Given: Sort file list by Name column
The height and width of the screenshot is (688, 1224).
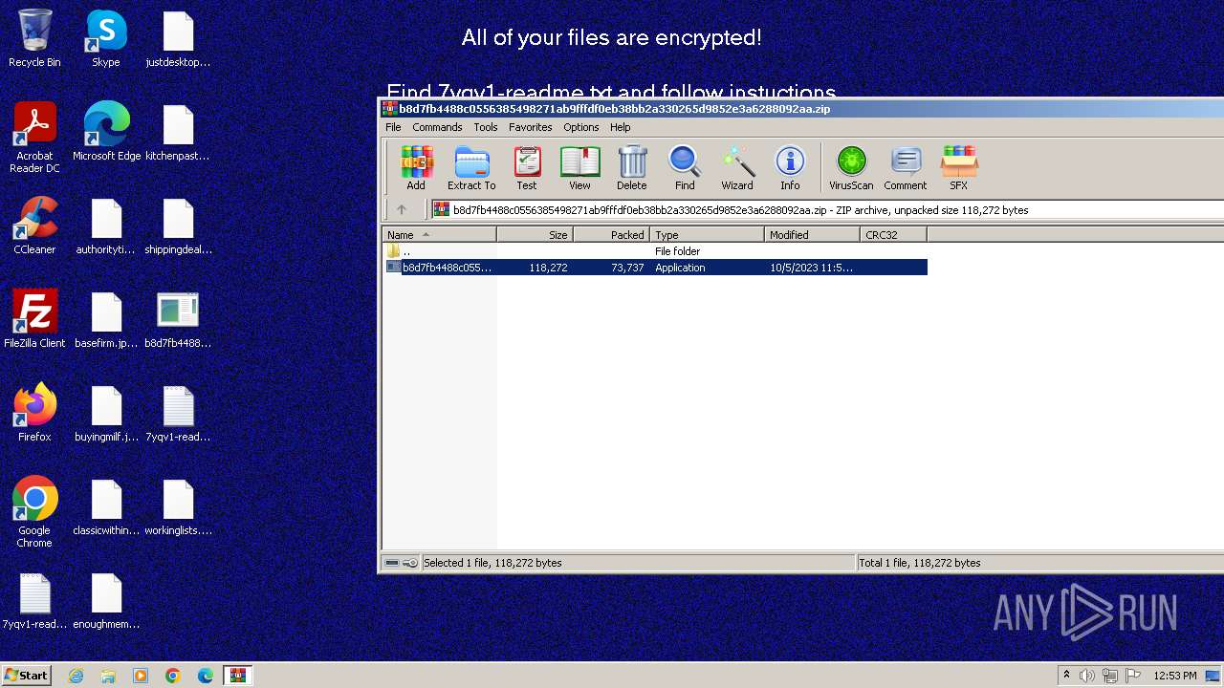Looking at the screenshot, I should [x=440, y=235].
